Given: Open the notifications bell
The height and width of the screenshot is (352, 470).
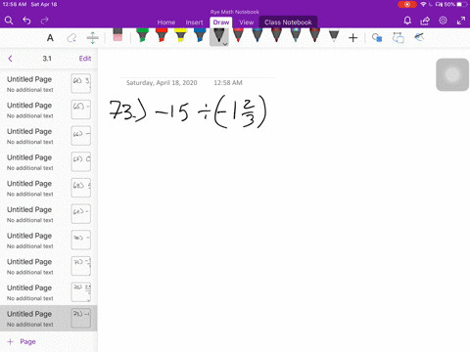Looking at the screenshot, I should pyautogui.click(x=407, y=21).
